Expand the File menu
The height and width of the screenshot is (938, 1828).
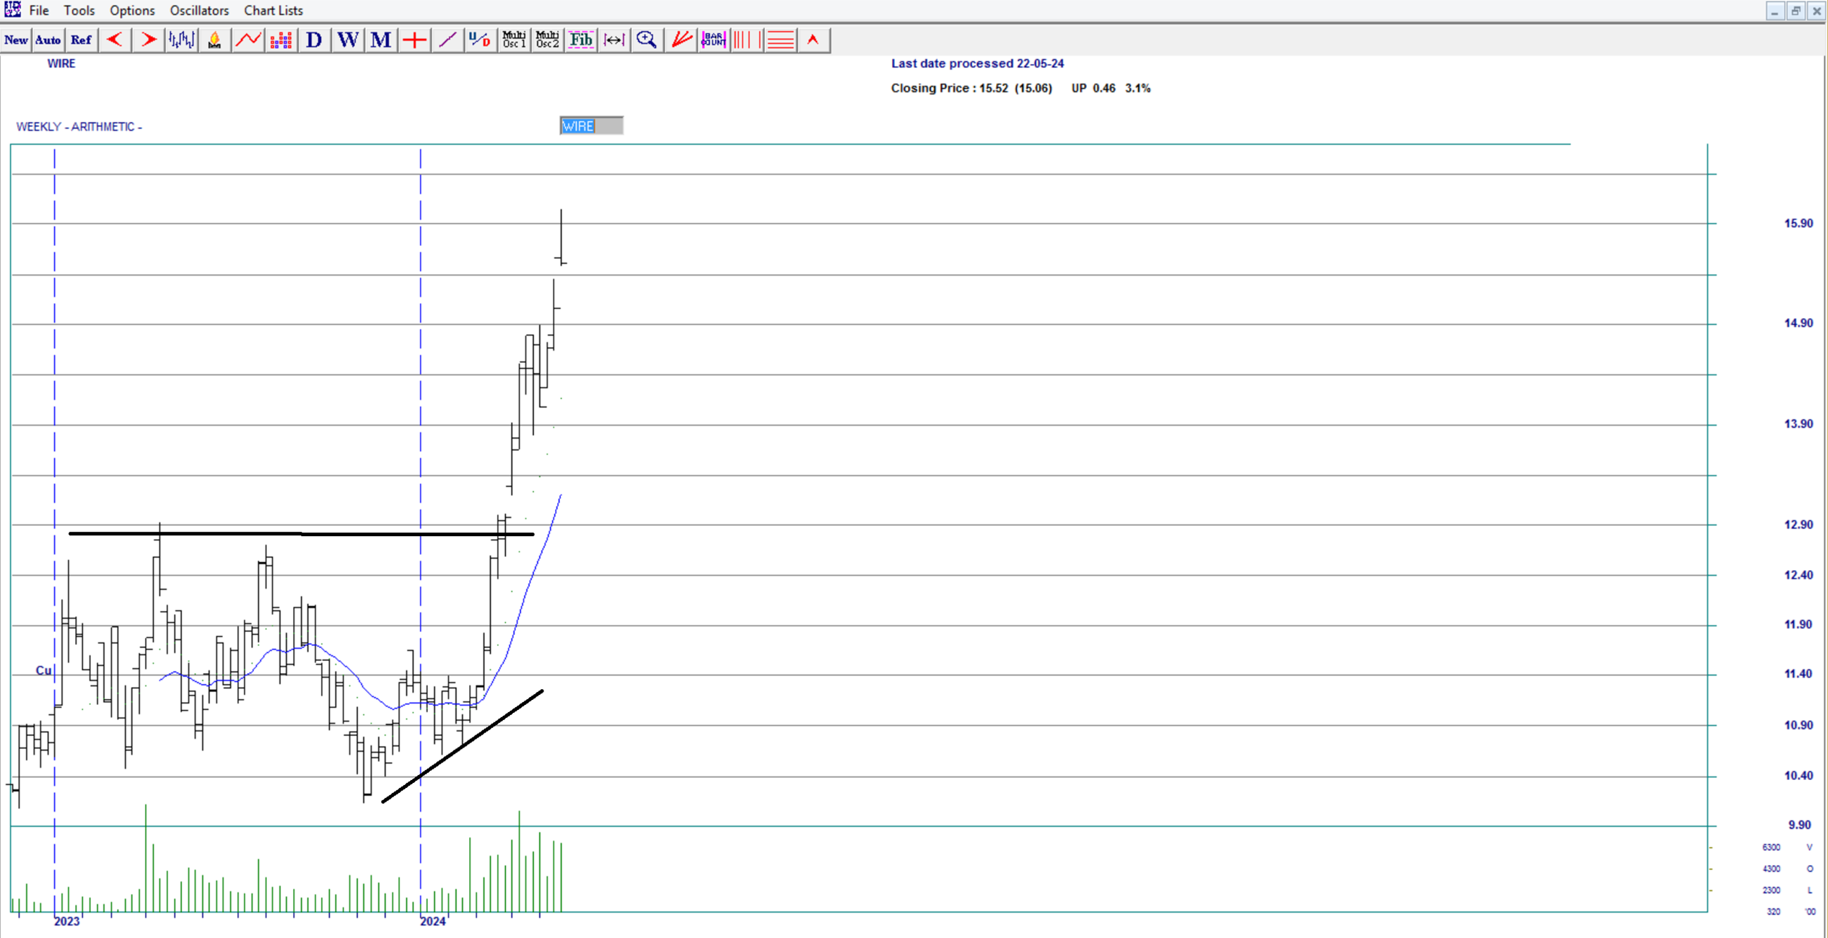[39, 10]
